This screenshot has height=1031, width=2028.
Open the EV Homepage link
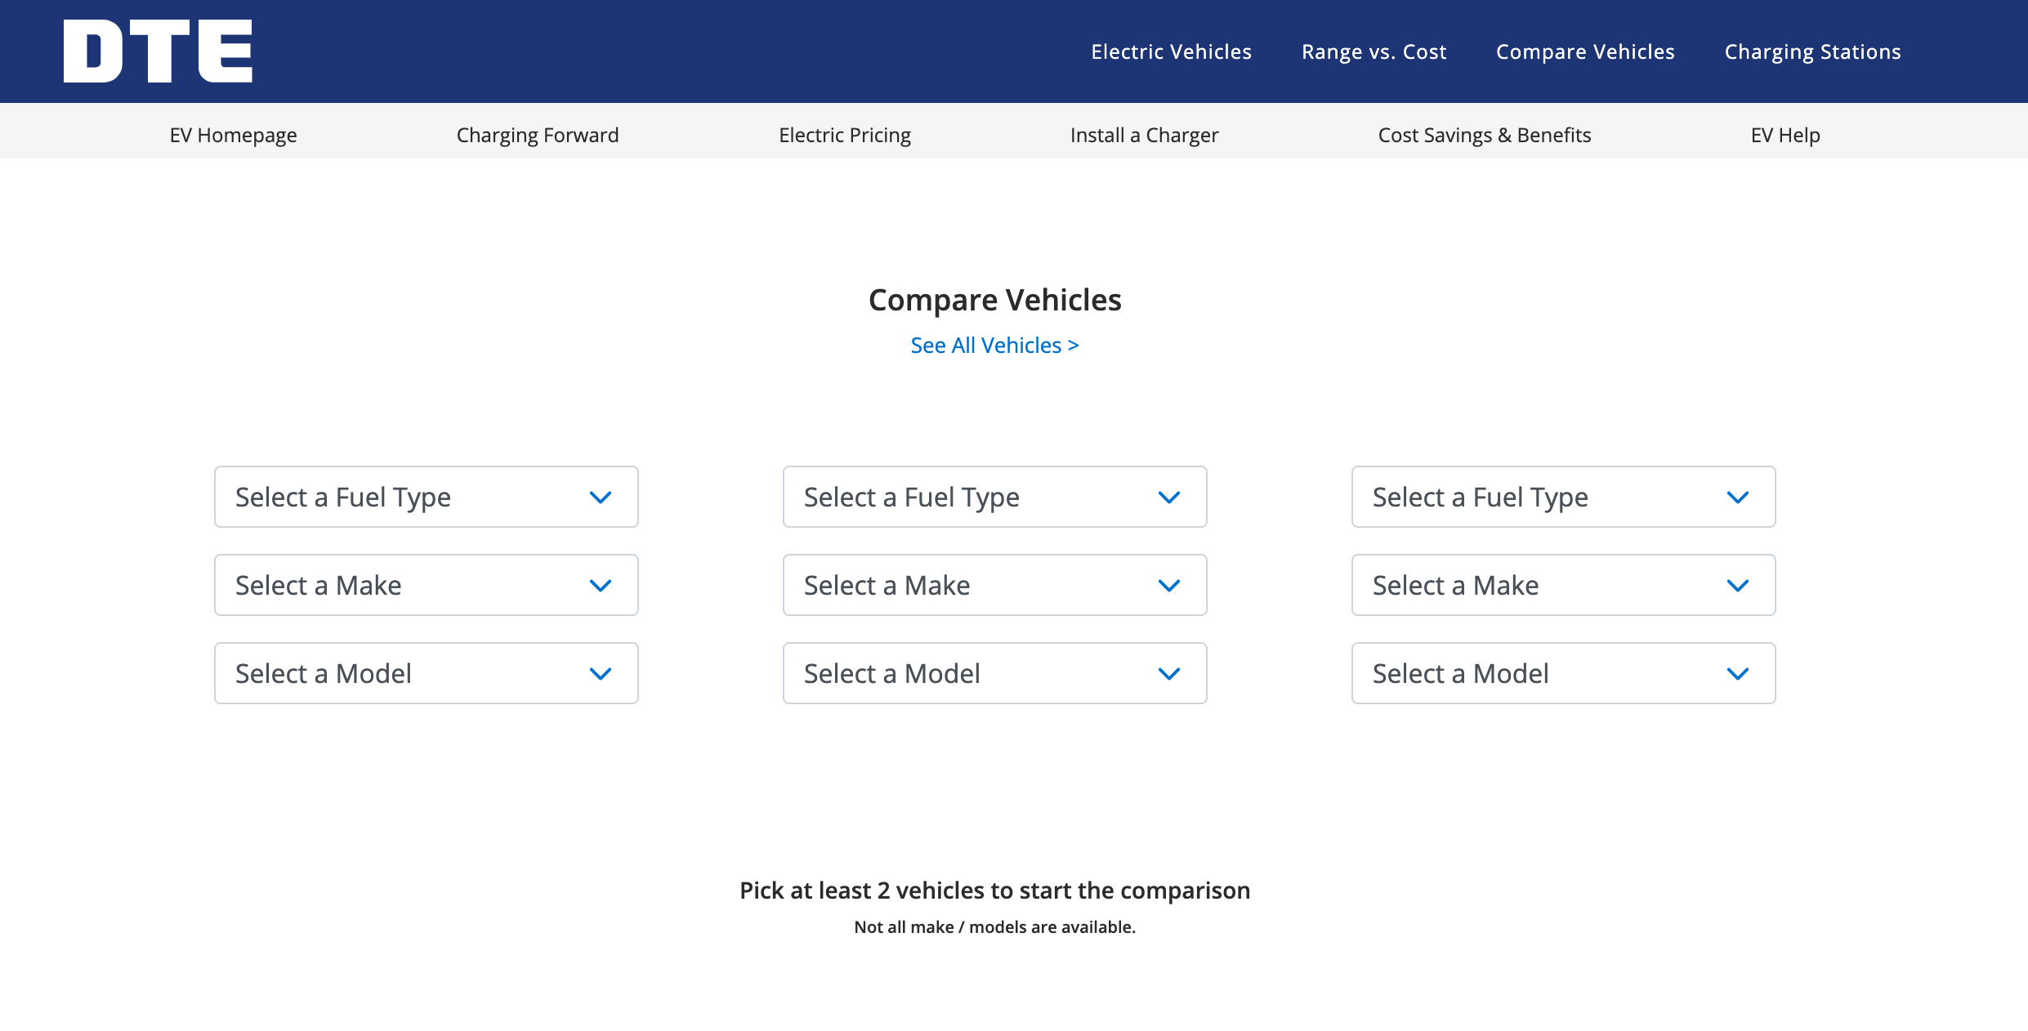(x=234, y=135)
